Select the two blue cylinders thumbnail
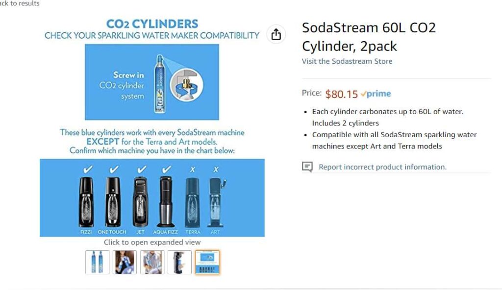The height and width of the screenshot is (290, 502). click(98, 262)
